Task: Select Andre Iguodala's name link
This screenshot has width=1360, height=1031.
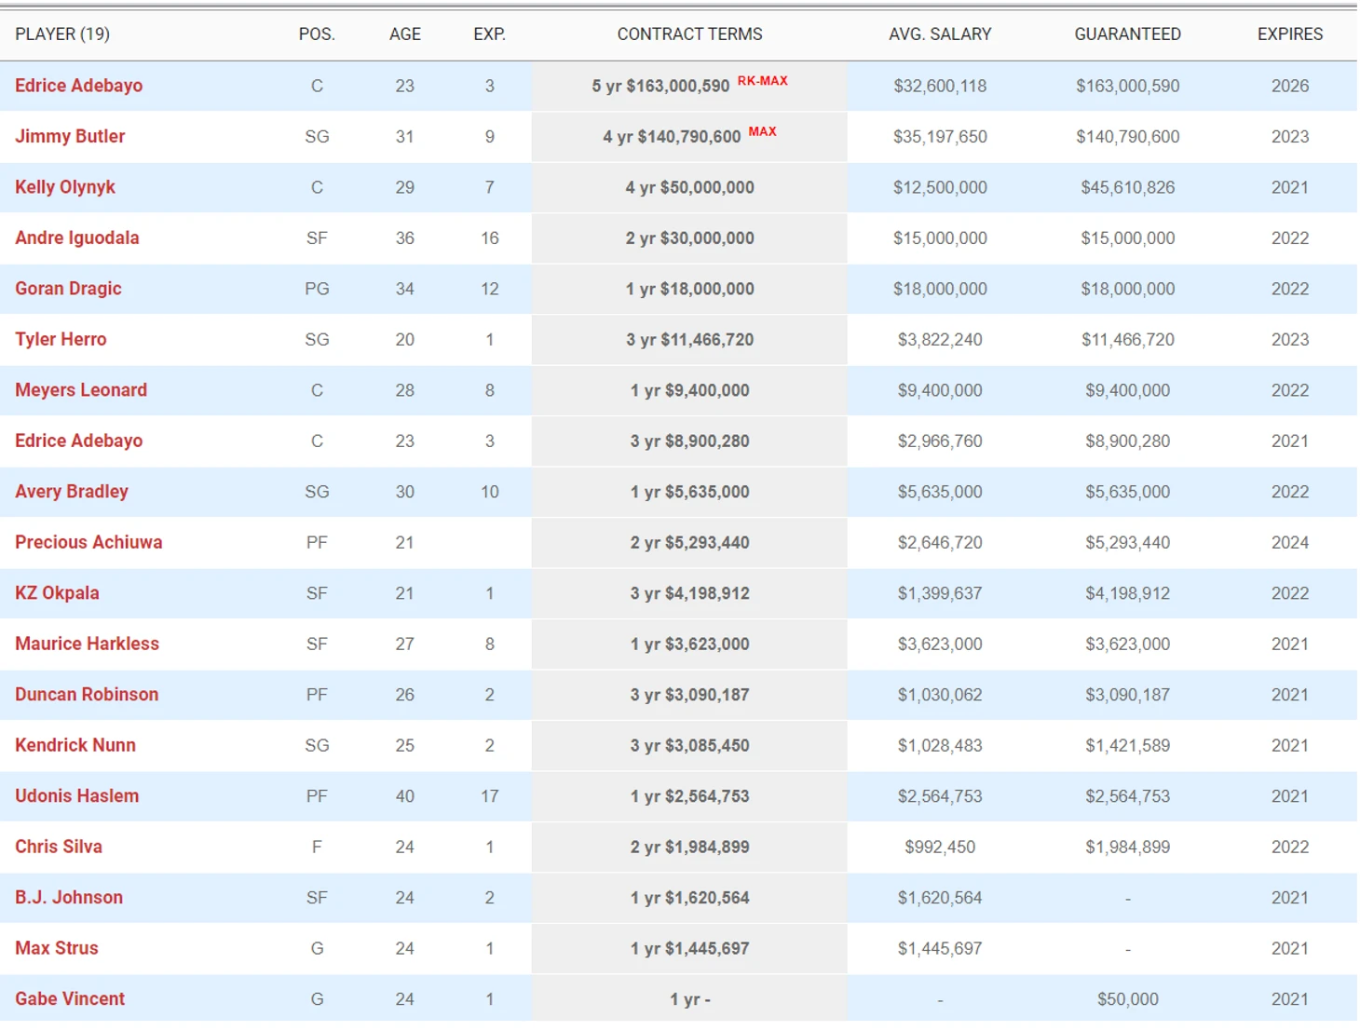Action: point(77,237)
